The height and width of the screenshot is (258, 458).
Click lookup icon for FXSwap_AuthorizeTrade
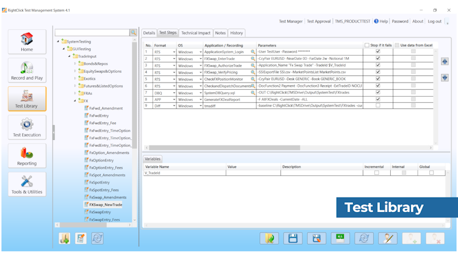[x=253, y=65]
